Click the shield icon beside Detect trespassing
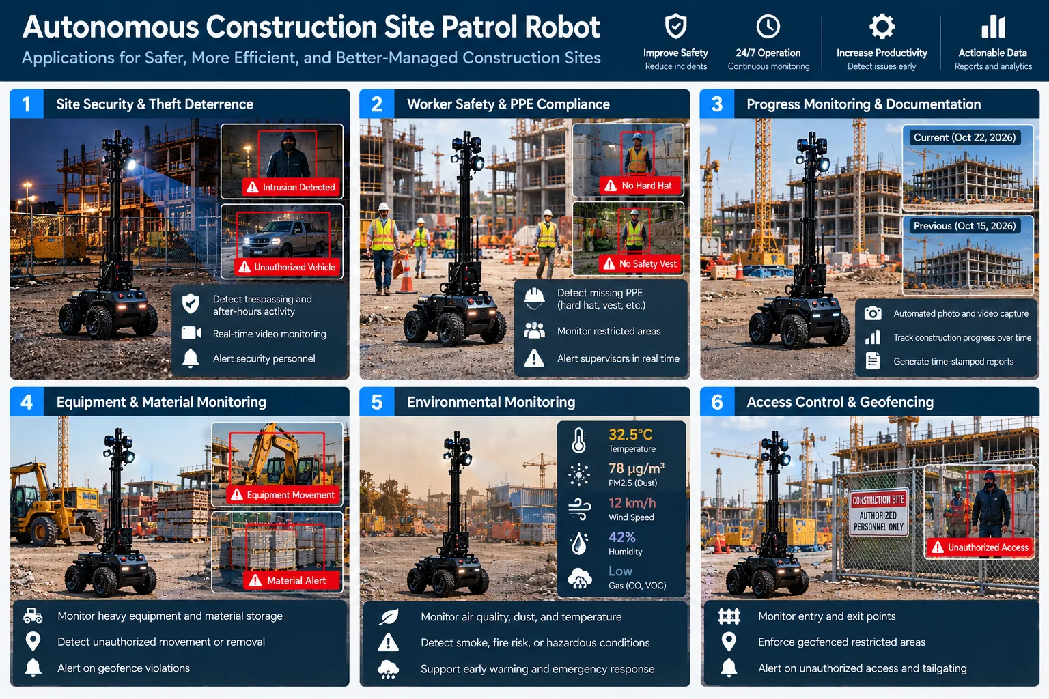 (191, 304)
